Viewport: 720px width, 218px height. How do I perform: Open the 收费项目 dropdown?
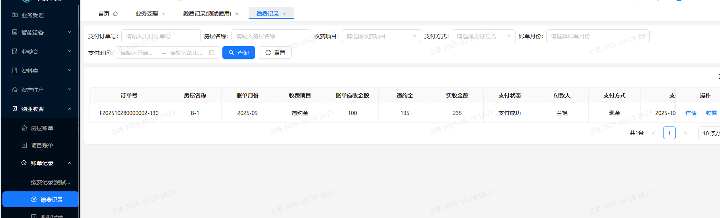381,36
